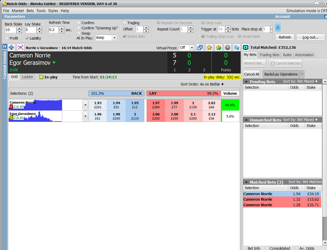Increase the Back Stake spinner
The image size is (327, 250).
coord(19,28)
